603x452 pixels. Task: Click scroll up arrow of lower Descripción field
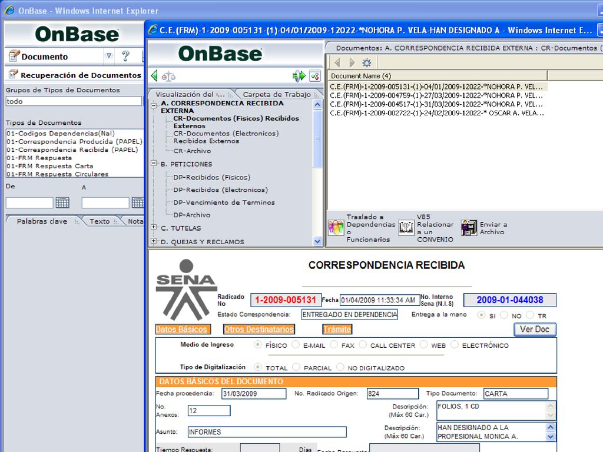pyautogui.click(x=551, y=427)
